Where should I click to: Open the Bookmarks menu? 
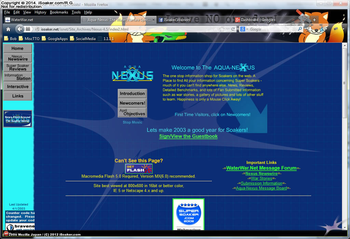click(59, 12)
